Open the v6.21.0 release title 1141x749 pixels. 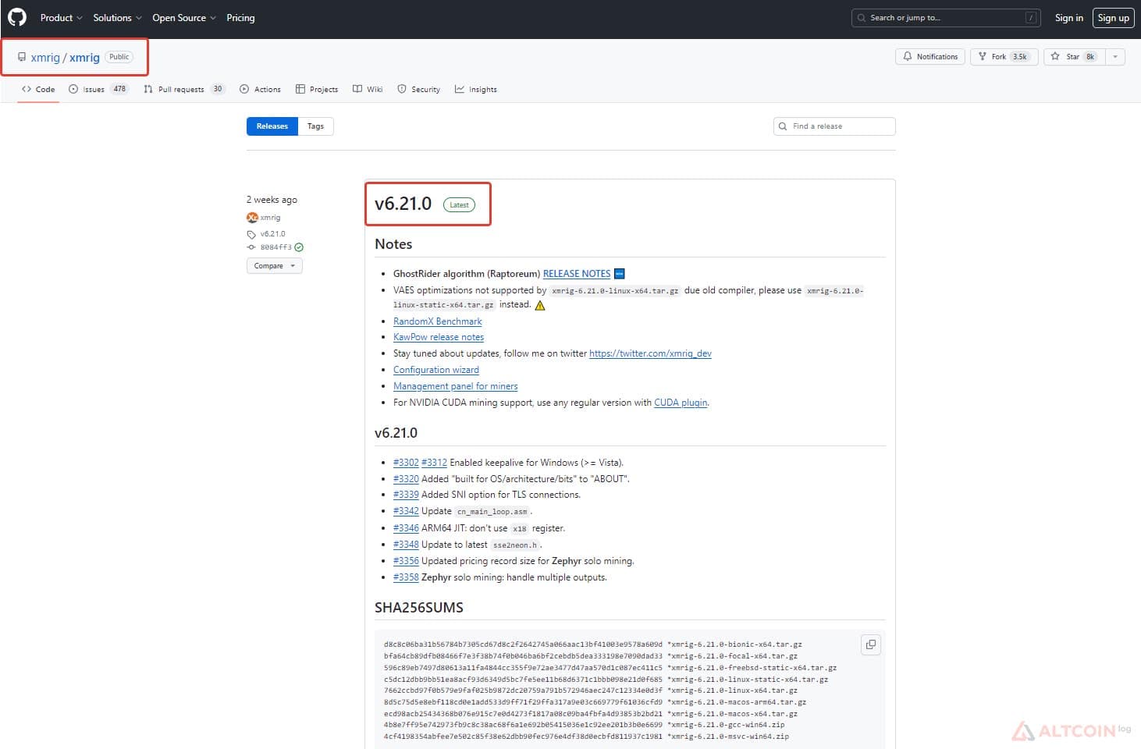tap(403, 204)
